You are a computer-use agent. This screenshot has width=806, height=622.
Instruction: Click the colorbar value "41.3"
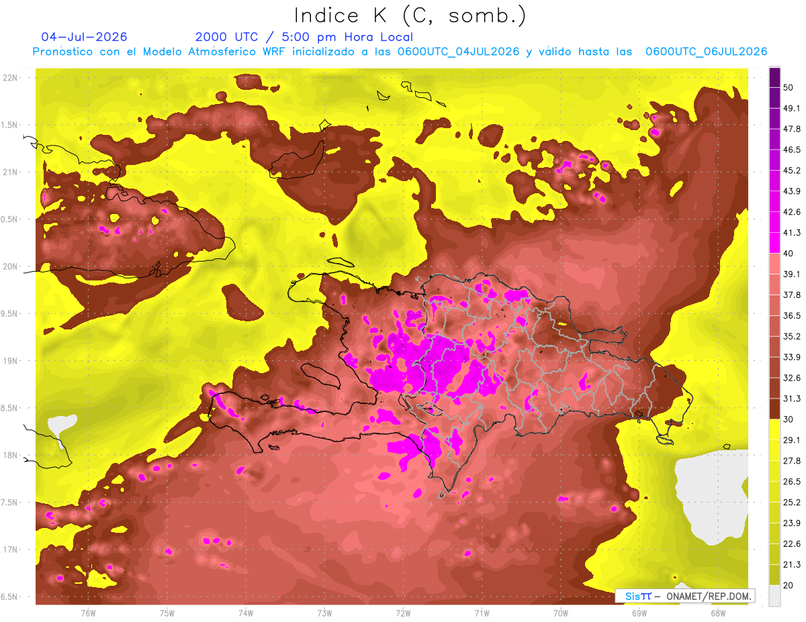(x=792, y=233)
